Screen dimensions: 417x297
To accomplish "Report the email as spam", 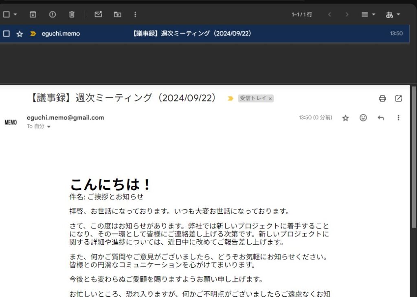I will tap(52, 14).
